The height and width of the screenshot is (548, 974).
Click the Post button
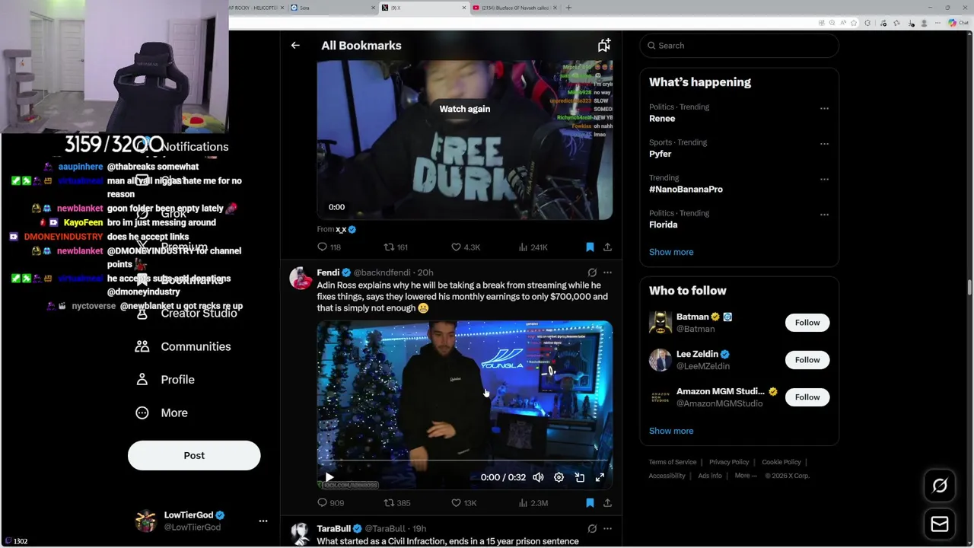click(x=194, y=455)
